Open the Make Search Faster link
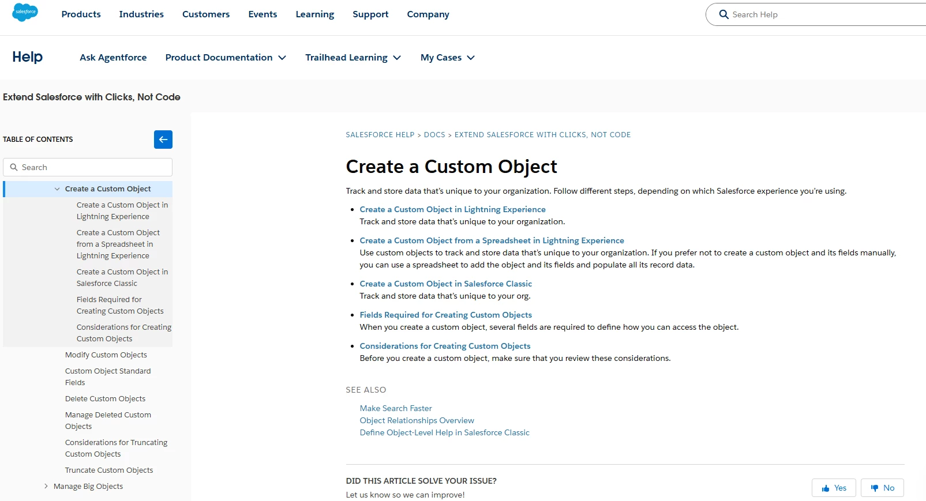 396,408
